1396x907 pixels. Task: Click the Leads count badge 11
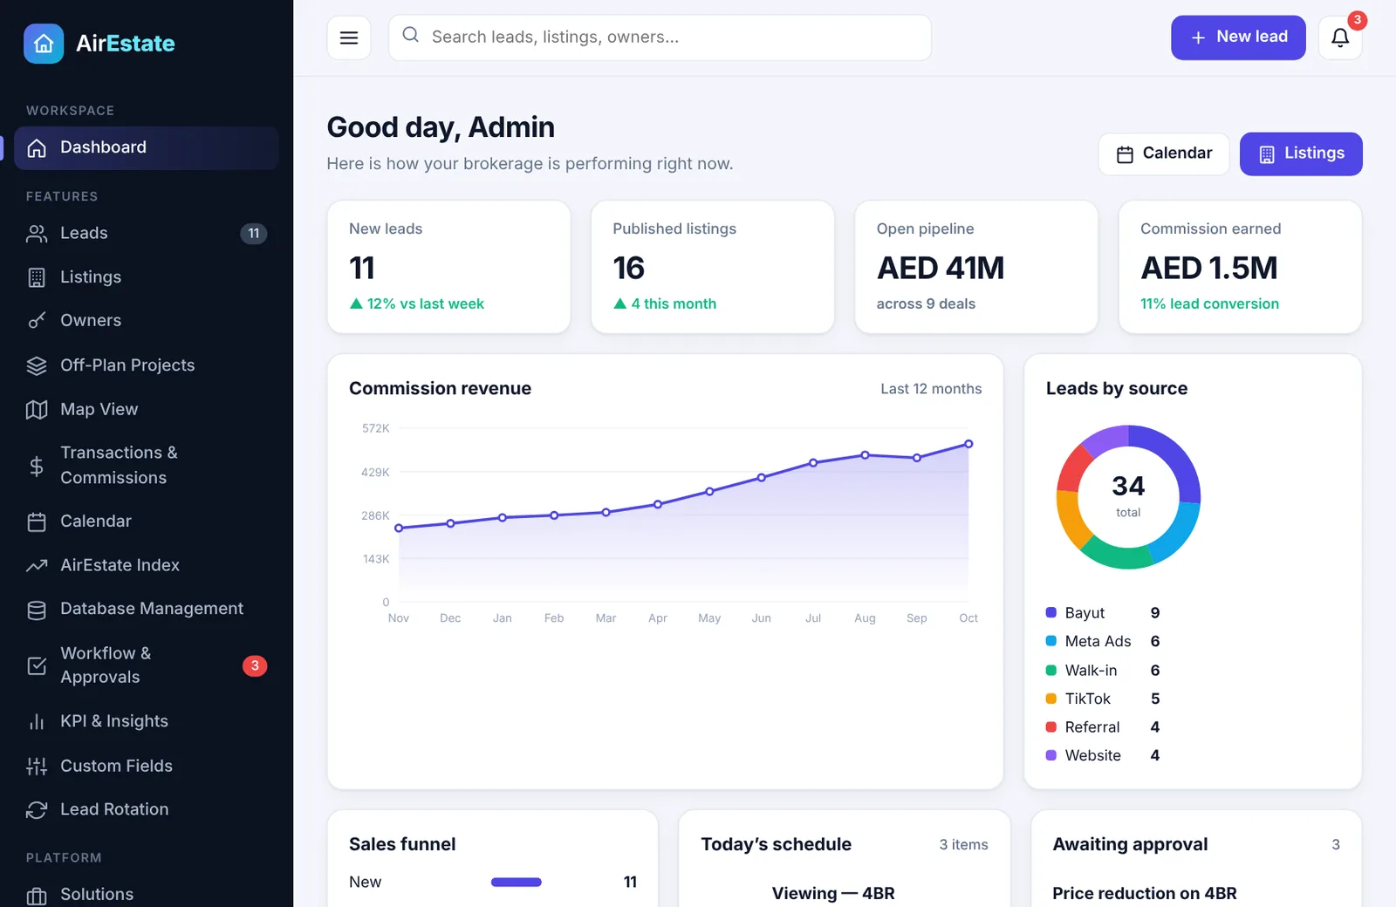254,234
